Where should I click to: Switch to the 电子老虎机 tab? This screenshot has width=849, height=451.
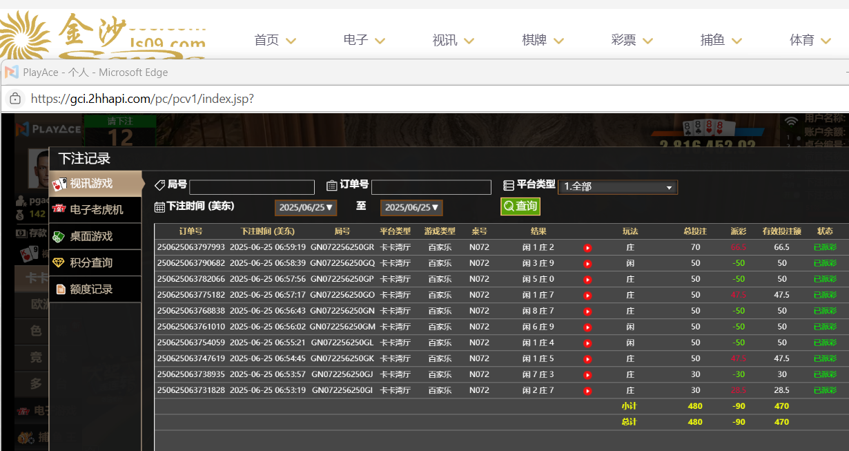96,209
